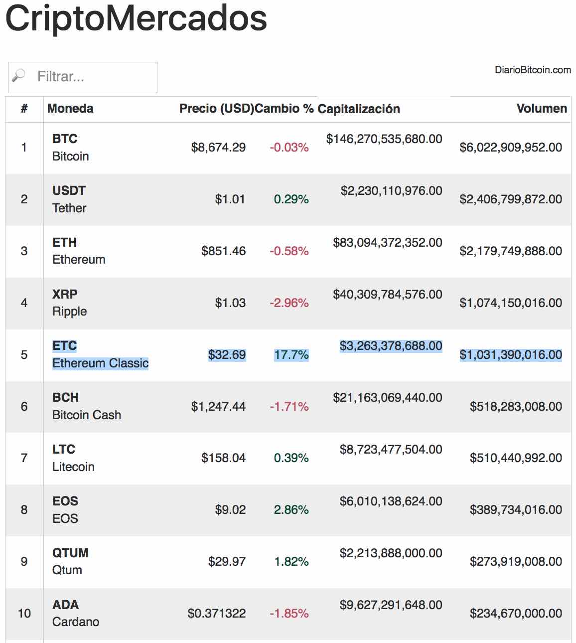Screen dimensions: 576x643
Task: Click Bitcoin Cash price $1,247.44
Action: [x=218, y=407]
